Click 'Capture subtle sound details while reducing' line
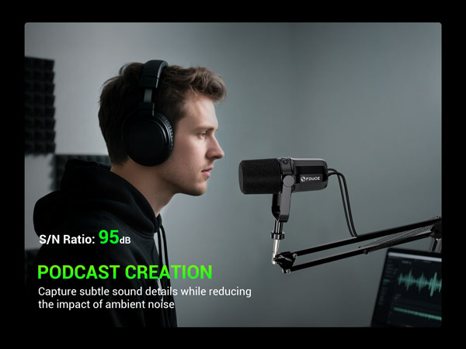Screen dimensions: 466x349 coord(144,292)
